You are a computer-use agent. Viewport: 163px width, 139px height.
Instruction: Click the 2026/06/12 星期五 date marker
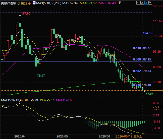coord(129,136)
